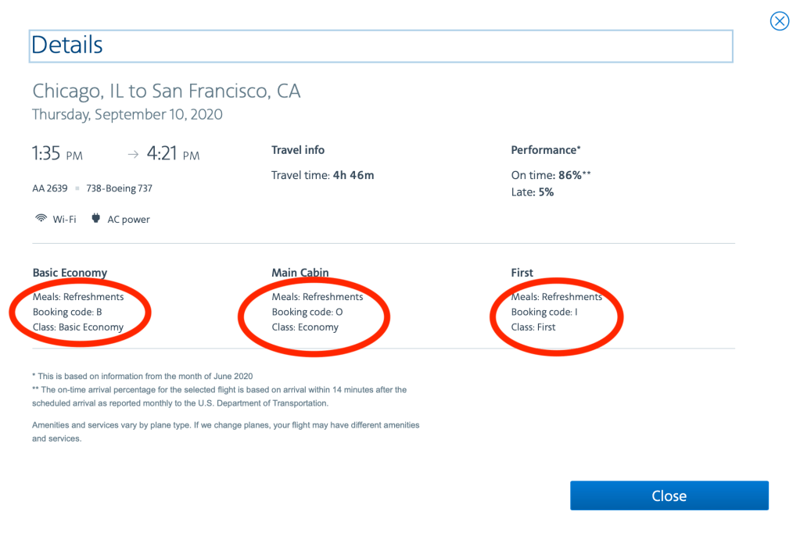Click the 1:35 PM departure time
The width and height of the screenshot is (800, 533).
click(x=57, y=154)
